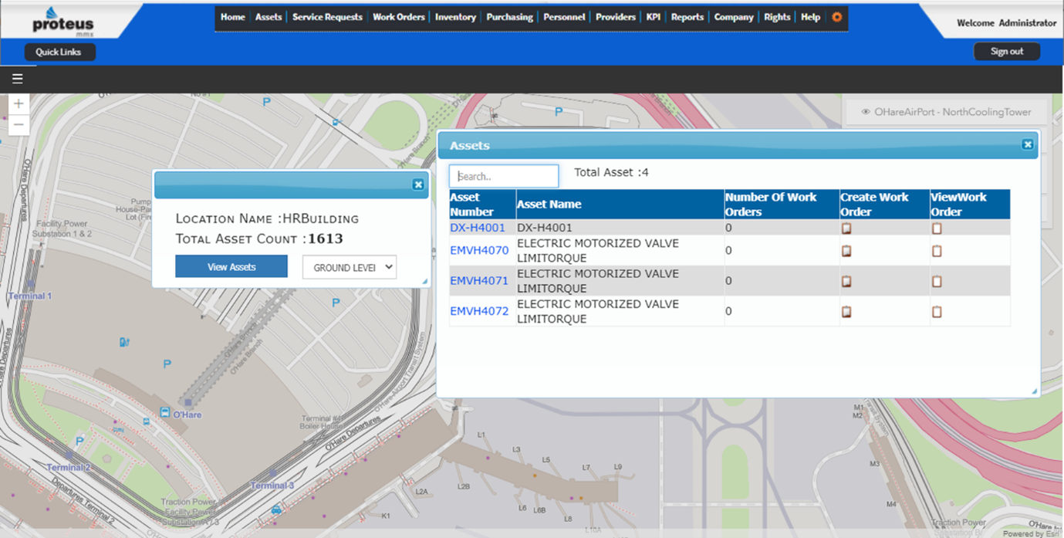This screenshot has width=1064, height=538.
Task: Open the EMVH4070 asset link
Action: (479, 251)
